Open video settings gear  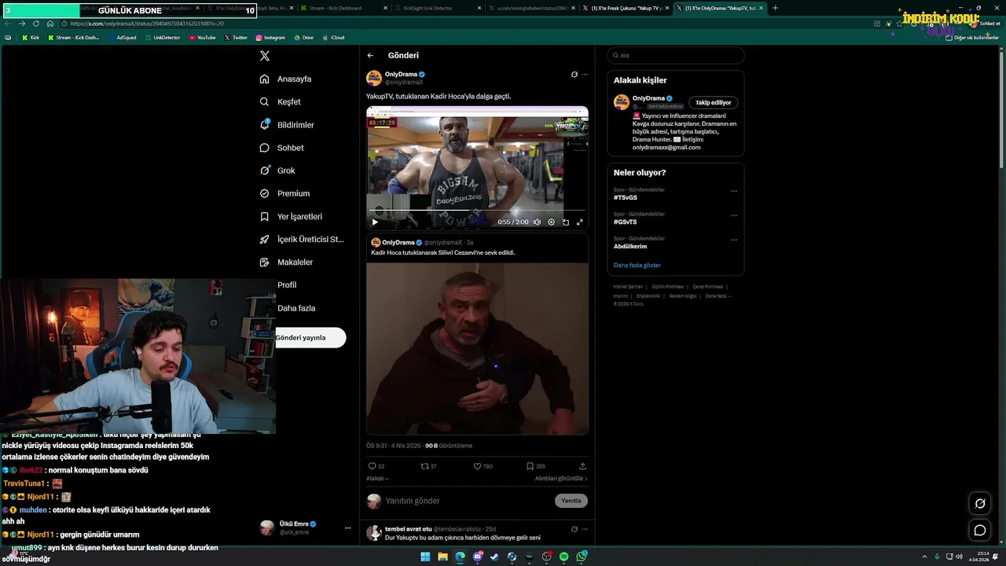[x=551, y=222]
